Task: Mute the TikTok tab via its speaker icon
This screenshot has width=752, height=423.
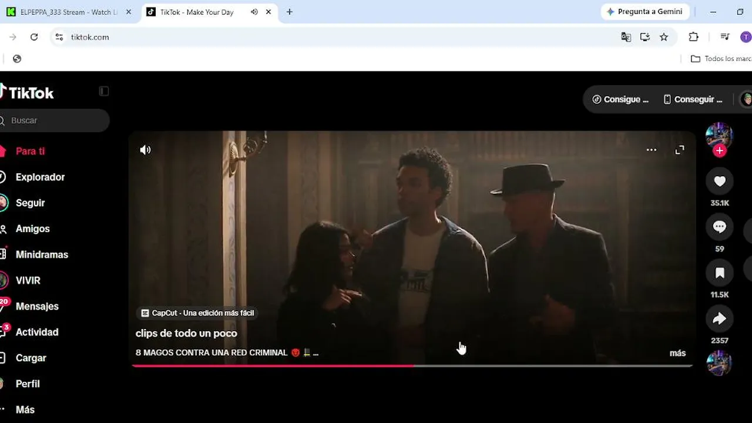Action: point(254,12)
